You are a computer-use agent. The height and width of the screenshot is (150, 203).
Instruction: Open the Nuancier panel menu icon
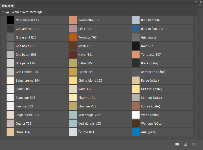[x=200, y=5]
